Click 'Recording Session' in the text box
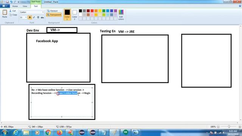The height and width of the screenshot is (136, 242). [41, 93]
